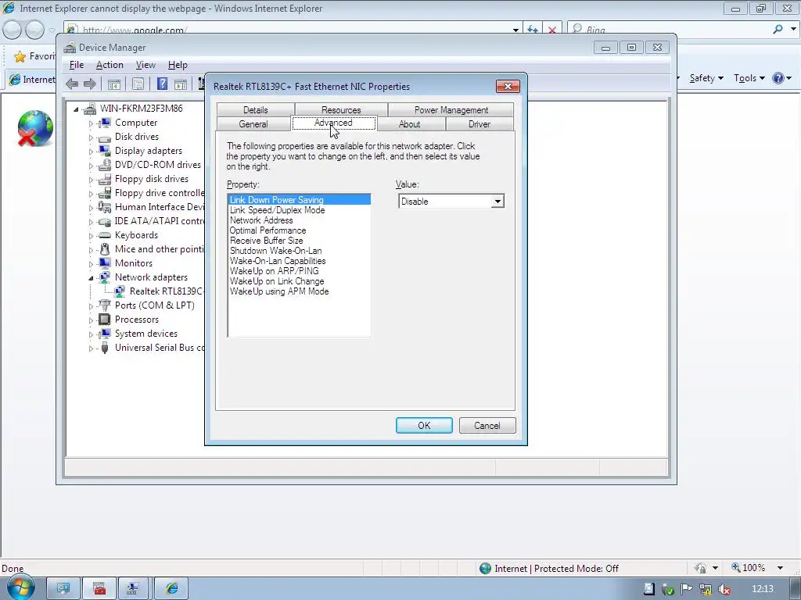Select the Universal Serial Bus tree item

159,348
